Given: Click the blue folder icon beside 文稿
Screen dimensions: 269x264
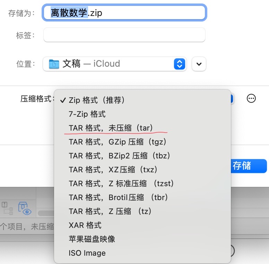Looking at the screenshot, I should click(x=54, y=64).
